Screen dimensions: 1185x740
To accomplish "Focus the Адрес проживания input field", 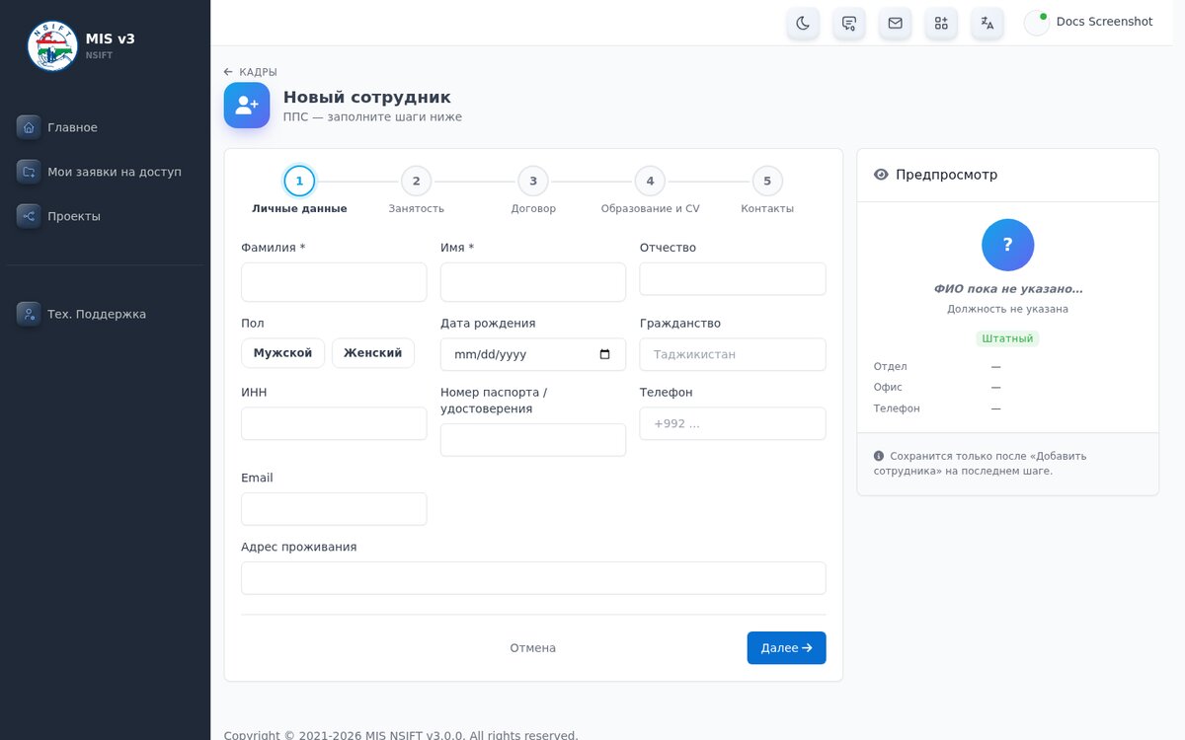I will click(533, 578).
